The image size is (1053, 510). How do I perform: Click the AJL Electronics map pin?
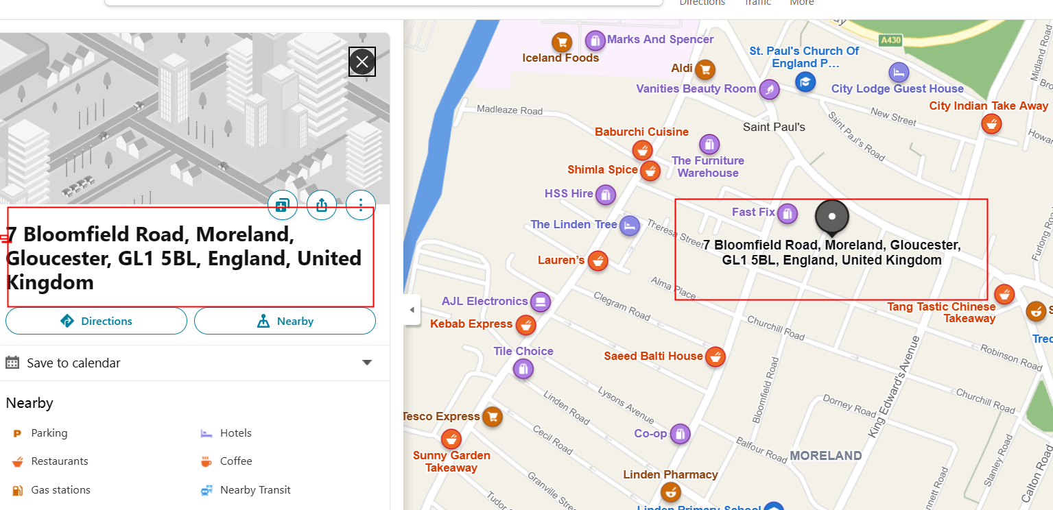(541, 302)
